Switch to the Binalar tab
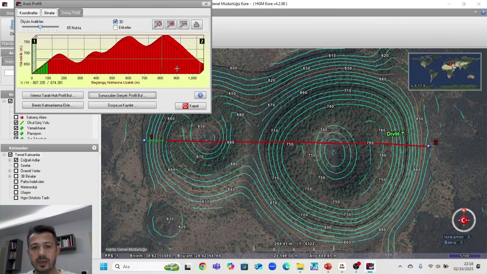The image size is (487, 274). [x=49, y=13]
